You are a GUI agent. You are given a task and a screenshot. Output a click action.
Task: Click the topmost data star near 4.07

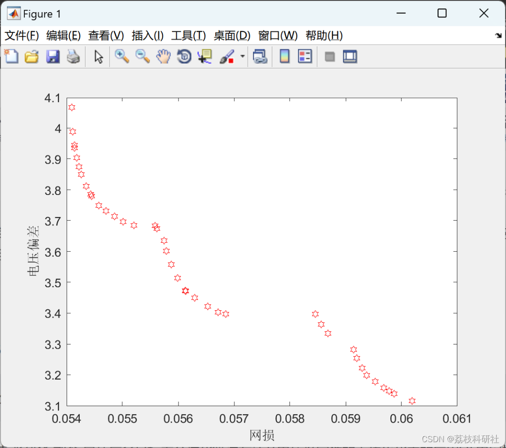coord(72,107)
